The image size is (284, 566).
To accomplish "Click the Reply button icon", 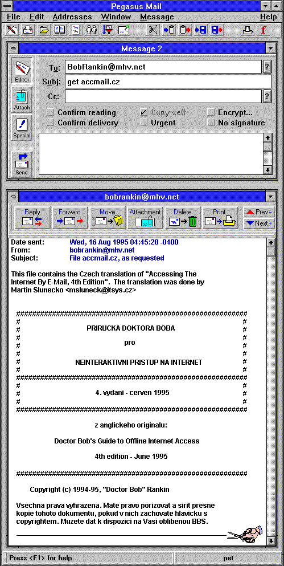I will pyautogui.click(x=32, y=218).
